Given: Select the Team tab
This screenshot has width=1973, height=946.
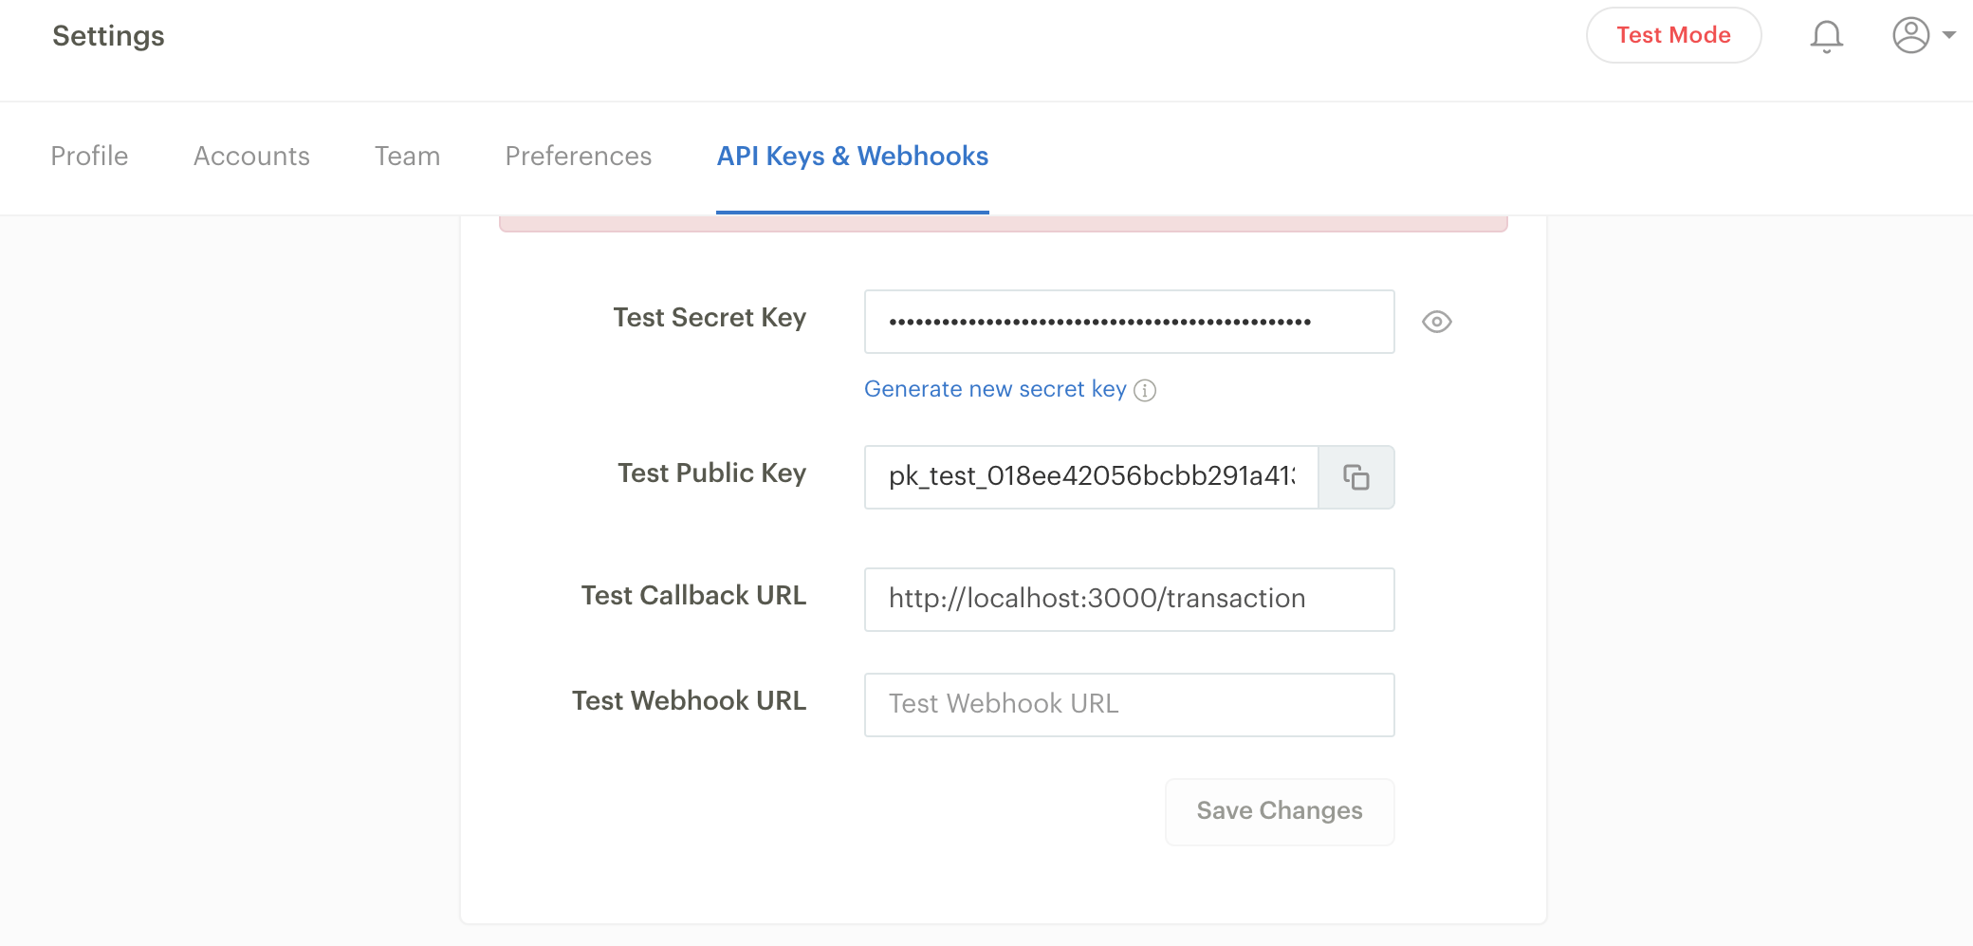Looking at the screenshot, I should tap(407, 156).
